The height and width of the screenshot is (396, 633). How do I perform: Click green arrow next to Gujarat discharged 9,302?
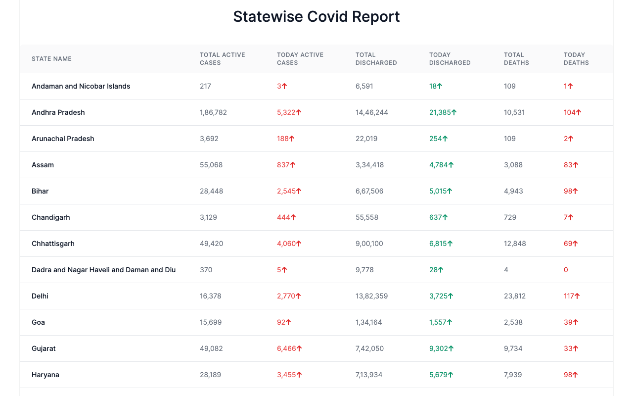coord(451,348)
